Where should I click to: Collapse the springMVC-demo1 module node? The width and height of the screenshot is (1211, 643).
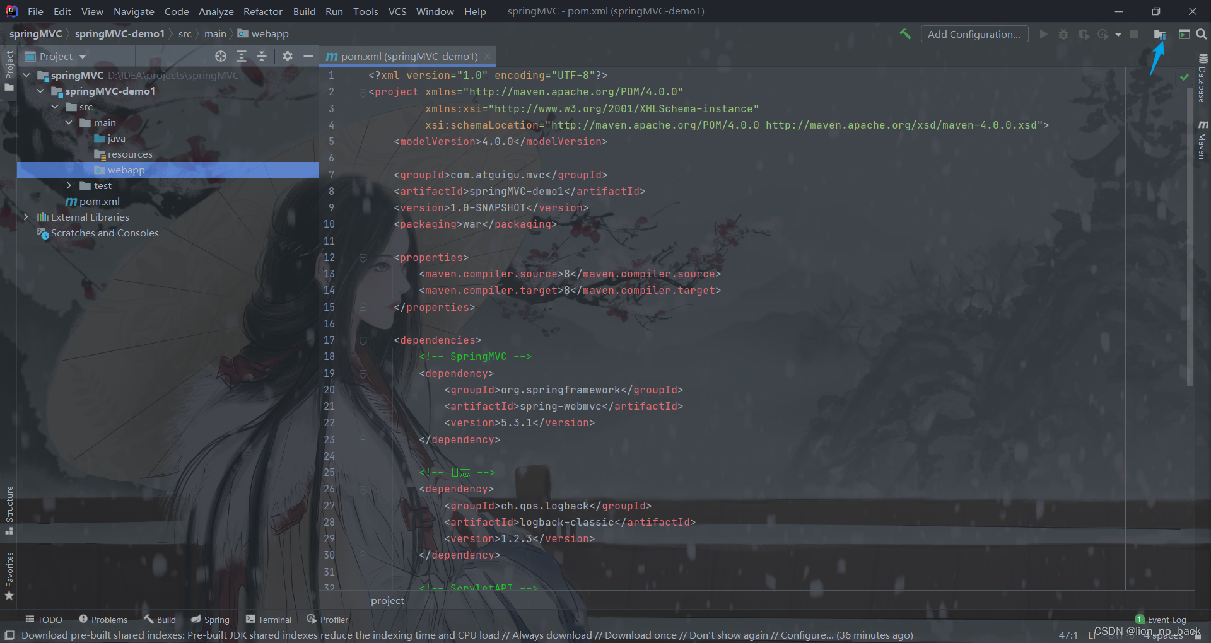(x=40, y=91)
